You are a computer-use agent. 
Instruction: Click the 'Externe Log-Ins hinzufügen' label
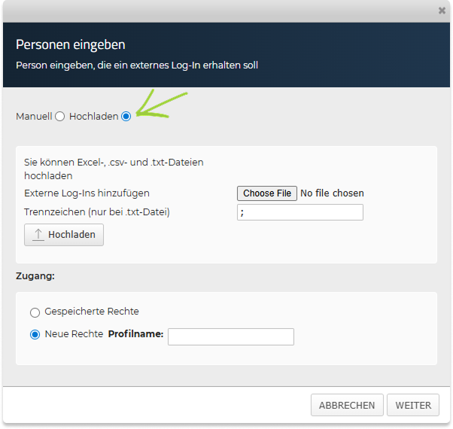pos(87,193)
